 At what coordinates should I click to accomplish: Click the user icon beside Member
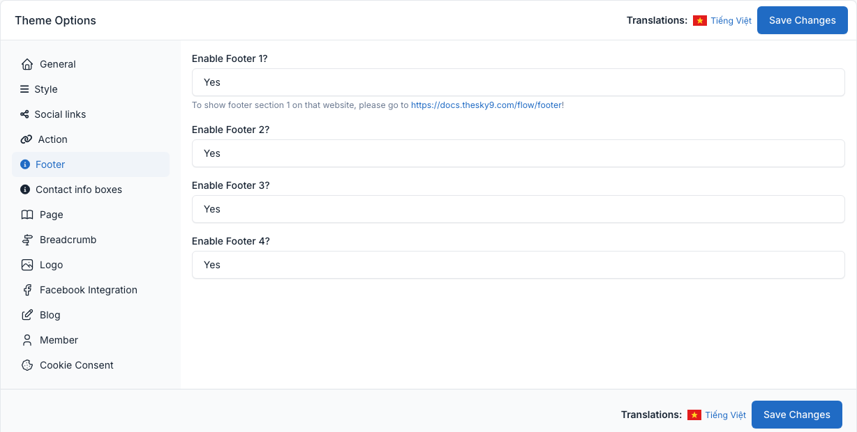point(27,340)
